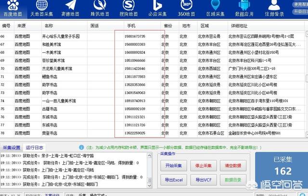Select 一山一田儿童美术馆 name cell
This screenshot has height=196, width=308.
click(59, 101)
